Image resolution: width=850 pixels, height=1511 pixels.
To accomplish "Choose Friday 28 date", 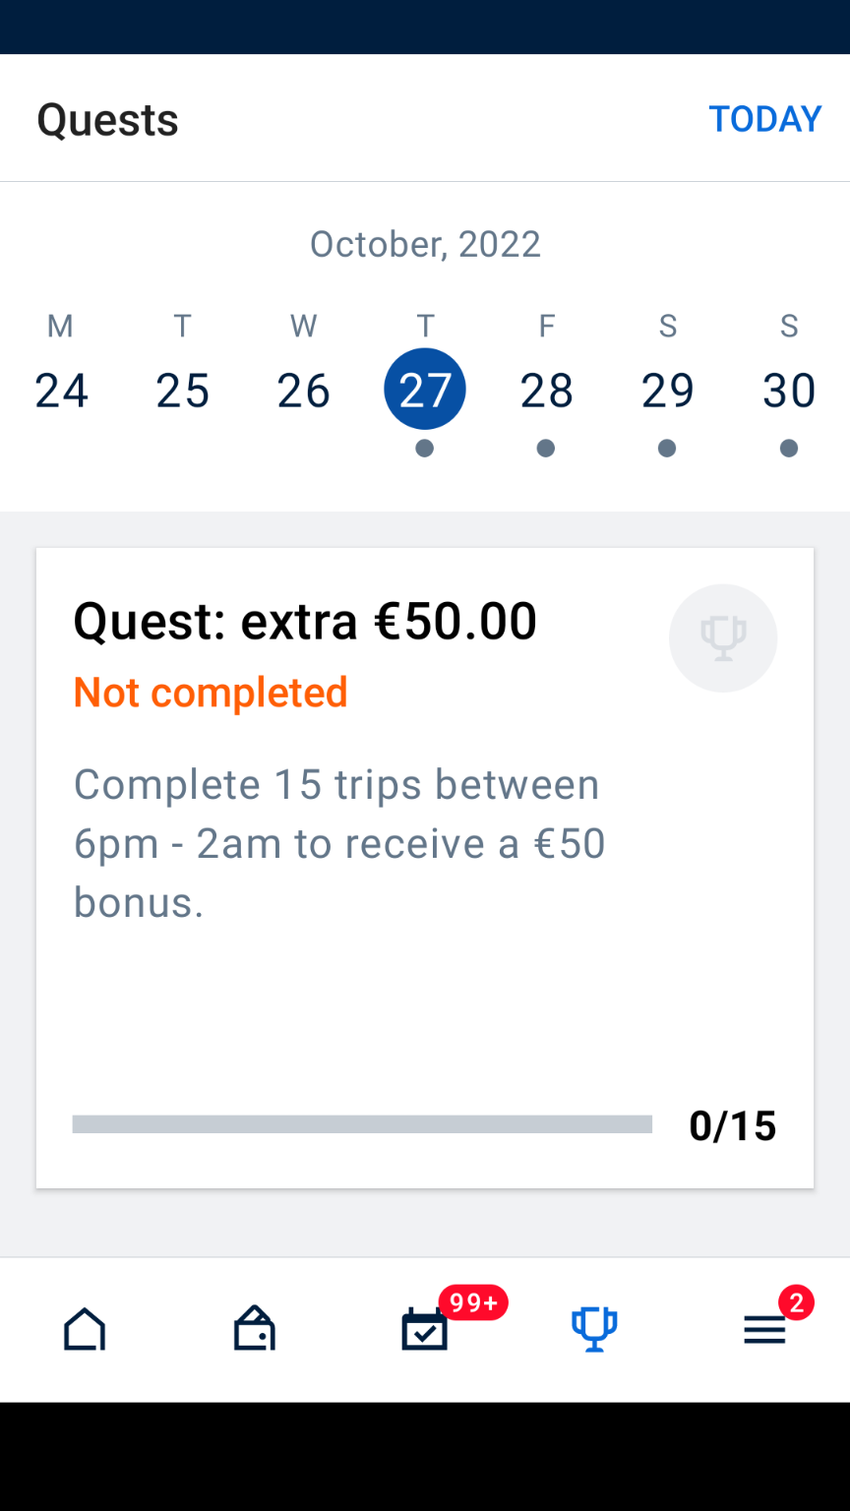I will pyautogui.click(x=546, y=390).
